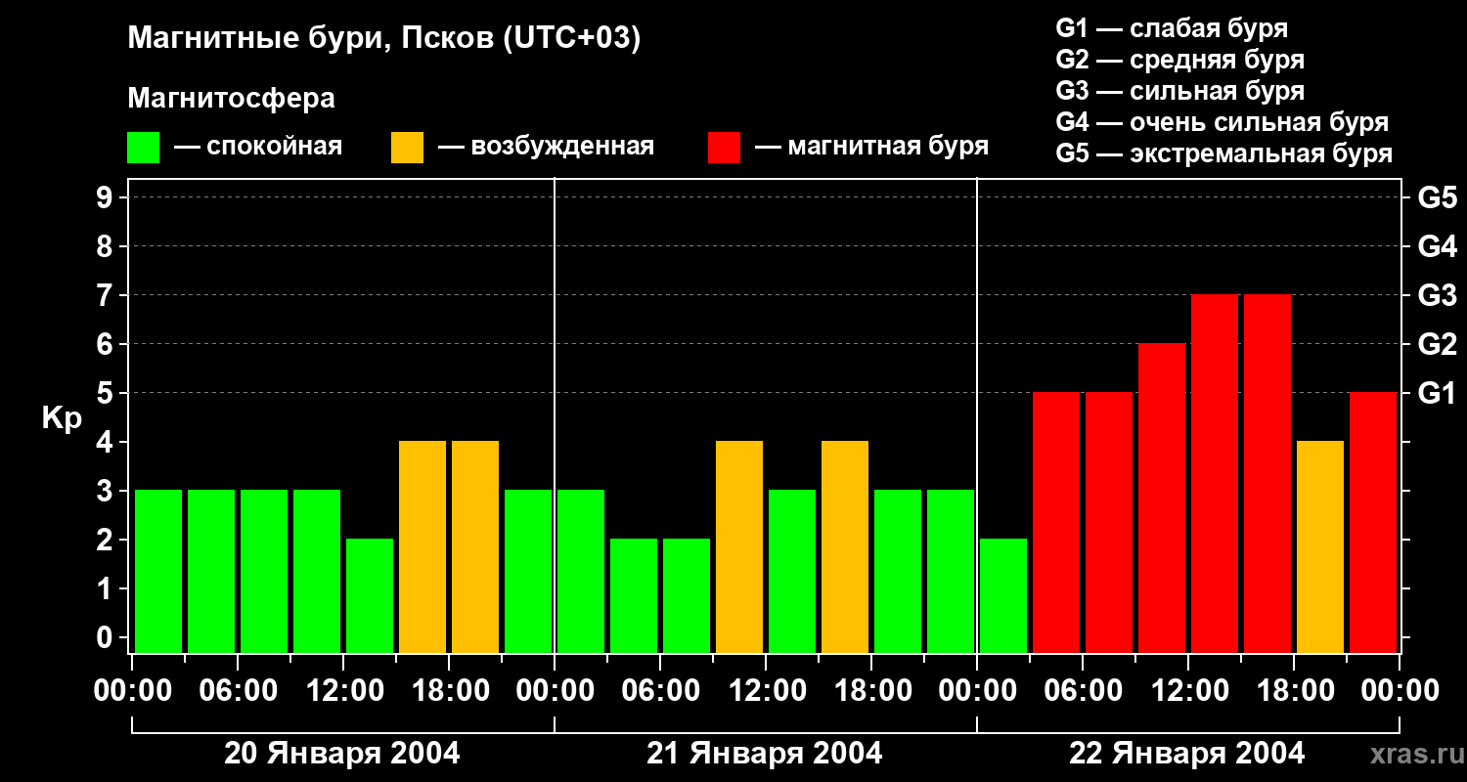The width and height of the screenshot is (1467, 782).
Task: Select the '22 Января 2004' date label
Action: (1186, 754)
